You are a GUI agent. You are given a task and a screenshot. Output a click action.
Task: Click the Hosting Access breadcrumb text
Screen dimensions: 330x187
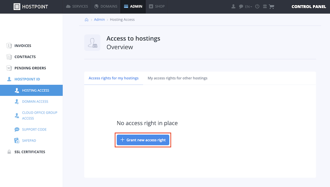click(x=122, y=19)
